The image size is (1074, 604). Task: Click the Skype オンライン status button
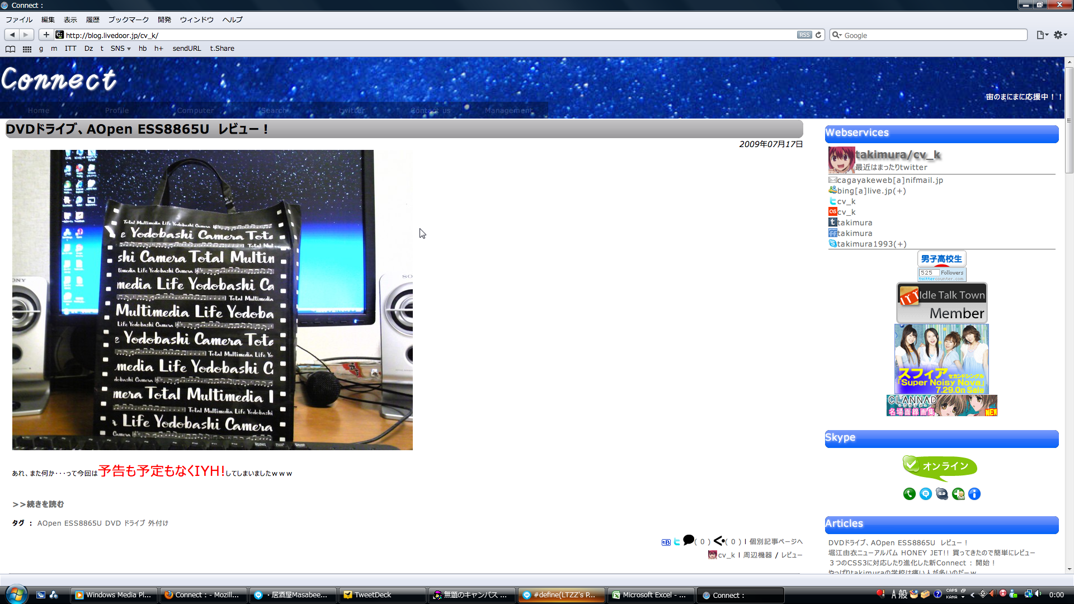pos(940,468)
